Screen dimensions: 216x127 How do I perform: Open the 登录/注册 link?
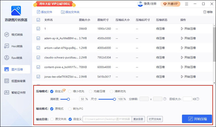pyautogui.click(x=150, y=4)
